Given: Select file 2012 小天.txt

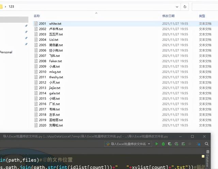Looking at the screenshot, I should (x=49, y=82).
